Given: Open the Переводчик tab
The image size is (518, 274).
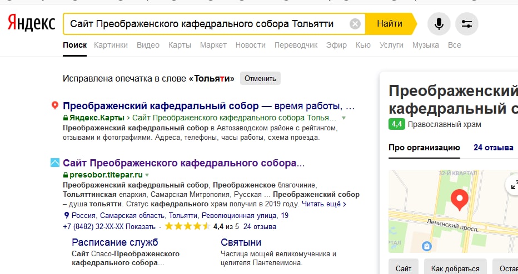Looking at the screenshot, I should point(296,45).
